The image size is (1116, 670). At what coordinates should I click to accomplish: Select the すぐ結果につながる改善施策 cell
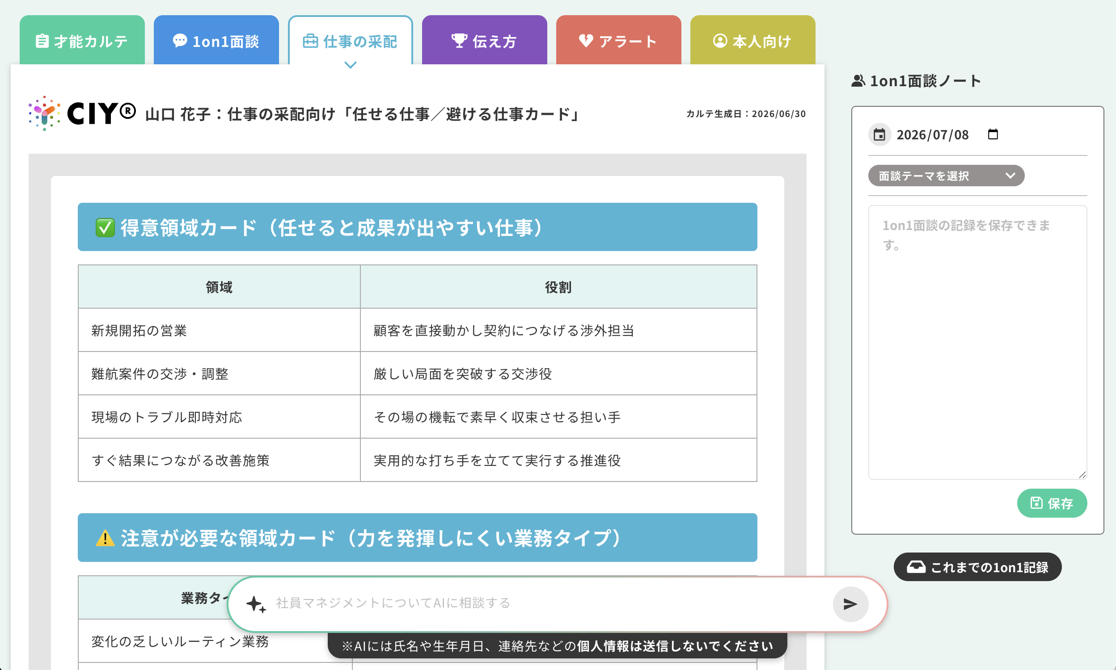click(x=219, y=460)
